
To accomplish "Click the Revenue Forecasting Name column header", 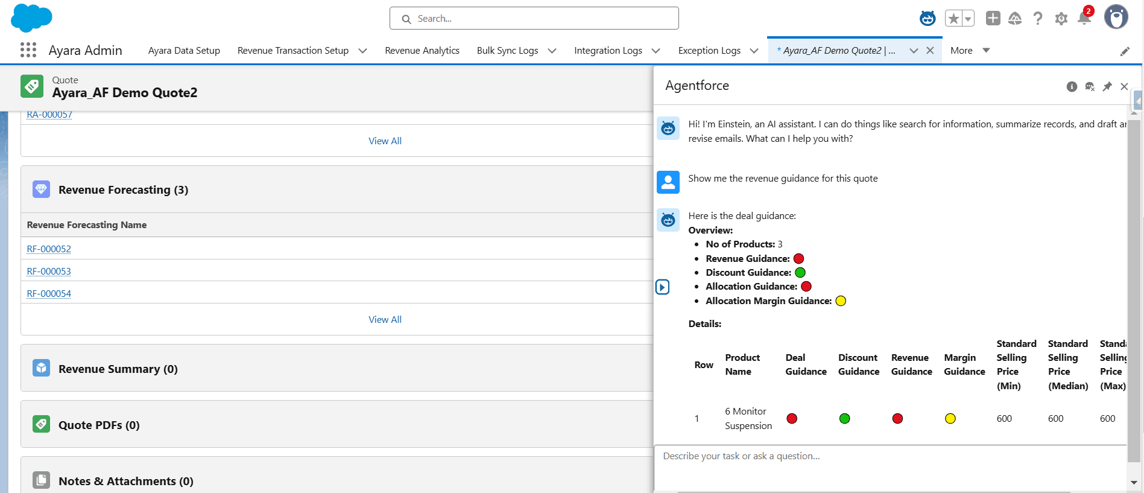I will (x=87, y=224).
